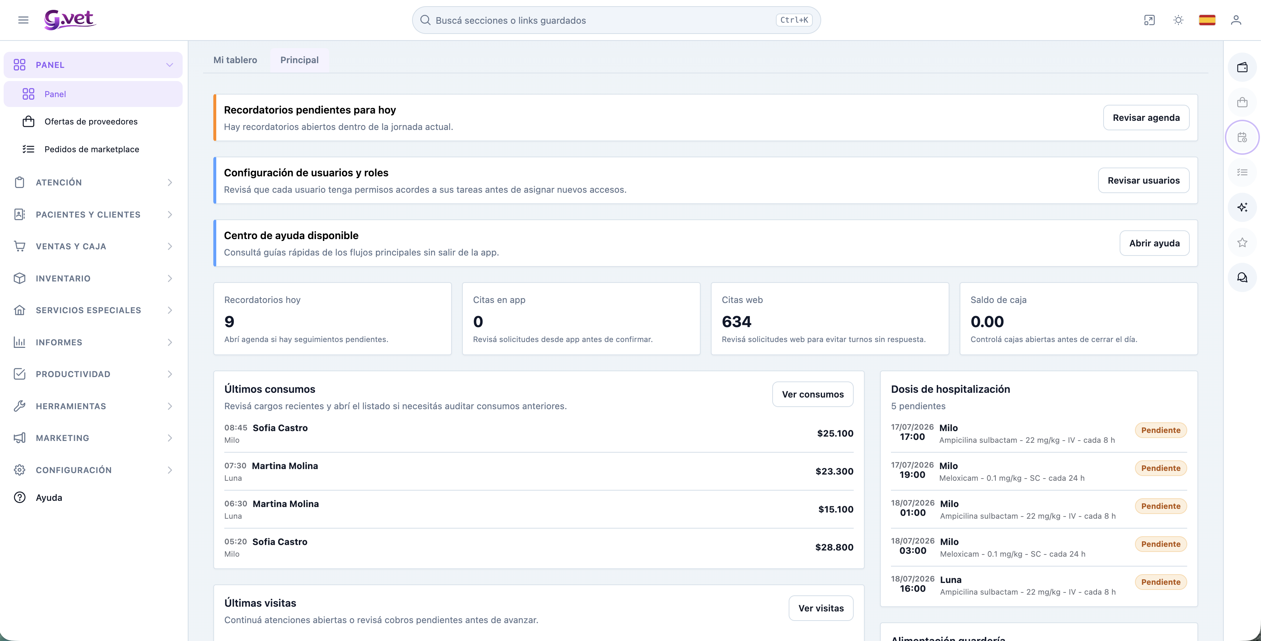This screenshot has height=641, width=1261.
Task: Open the wallet icon in right rail
Action: [x=1242, y=68]
